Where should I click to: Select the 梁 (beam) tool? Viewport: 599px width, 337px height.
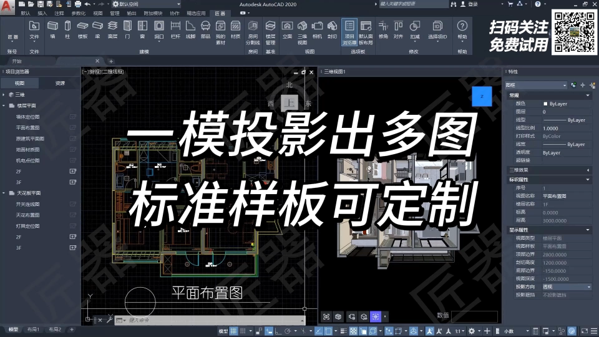tap(97, 30)
